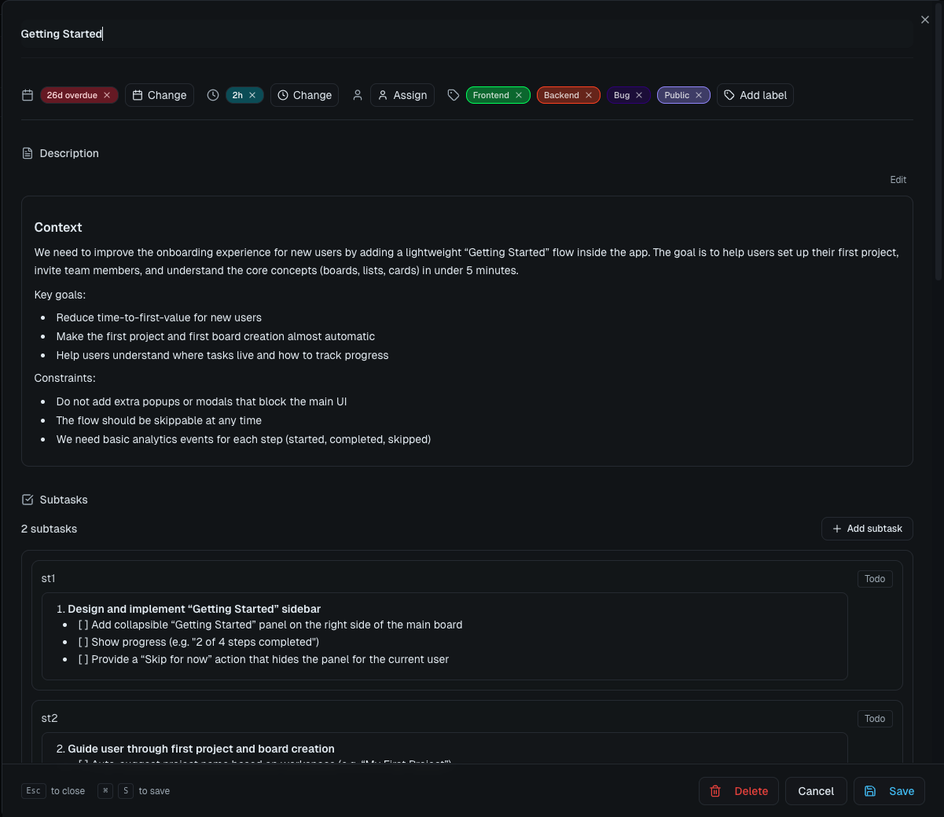
Task: Click the Description document icon
Action: point(29,153)
